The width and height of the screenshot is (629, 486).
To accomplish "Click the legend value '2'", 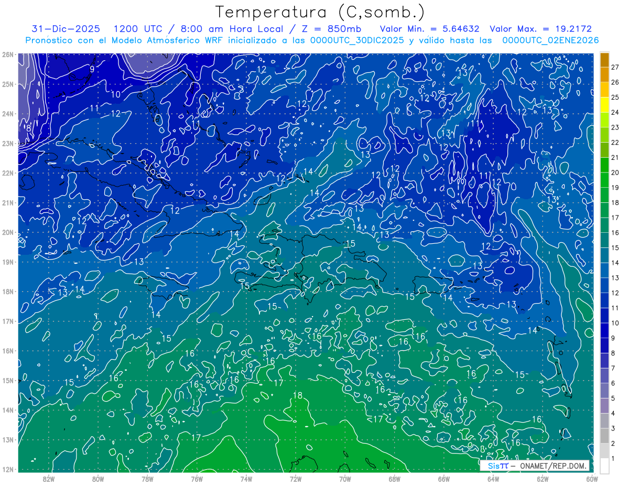I will [x=613, y=444].
